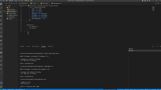Open the Source Control view

1,12
